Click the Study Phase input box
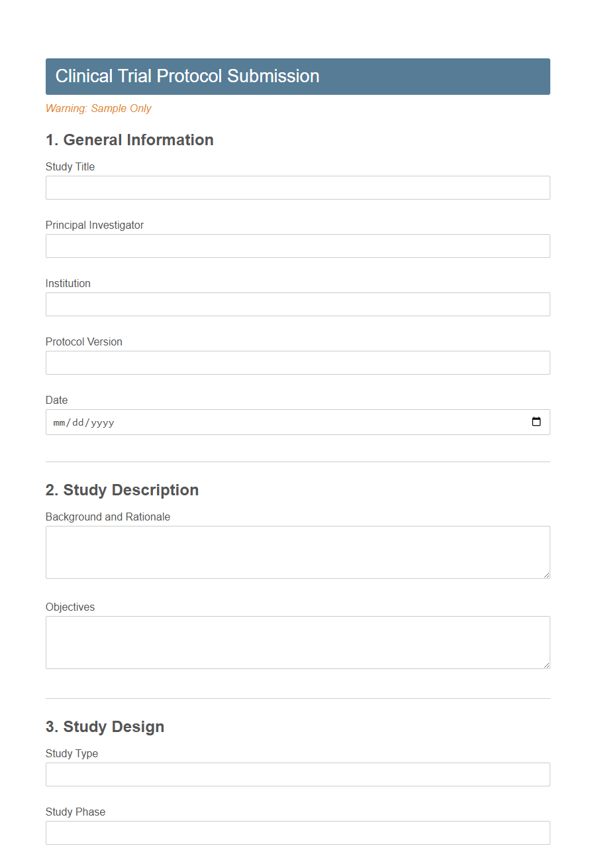 point(297,833)
